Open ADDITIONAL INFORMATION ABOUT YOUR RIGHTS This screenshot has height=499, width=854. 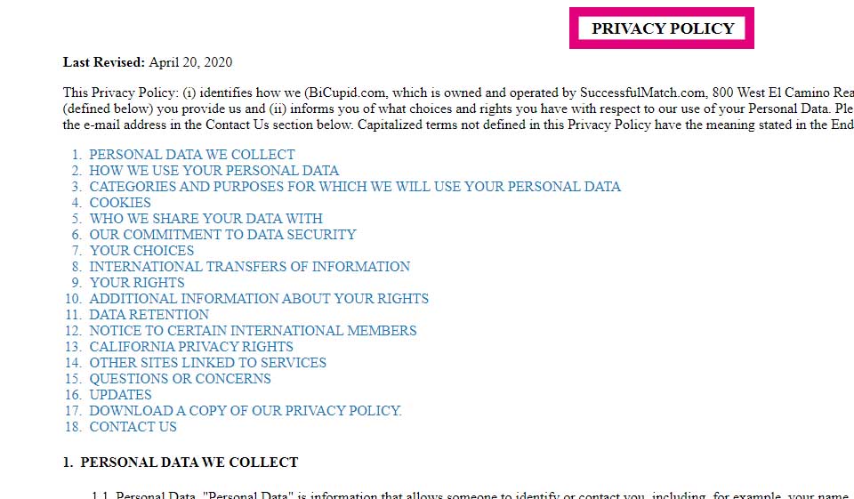(x=259, y=299)
